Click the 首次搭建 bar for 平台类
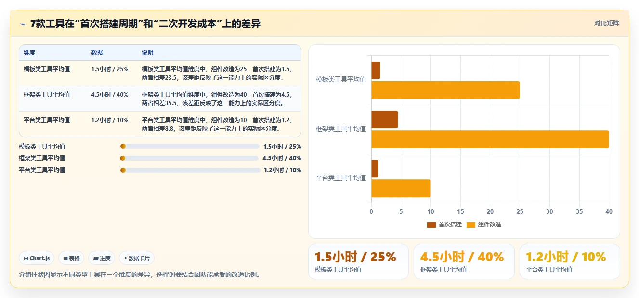 (375, 169)
